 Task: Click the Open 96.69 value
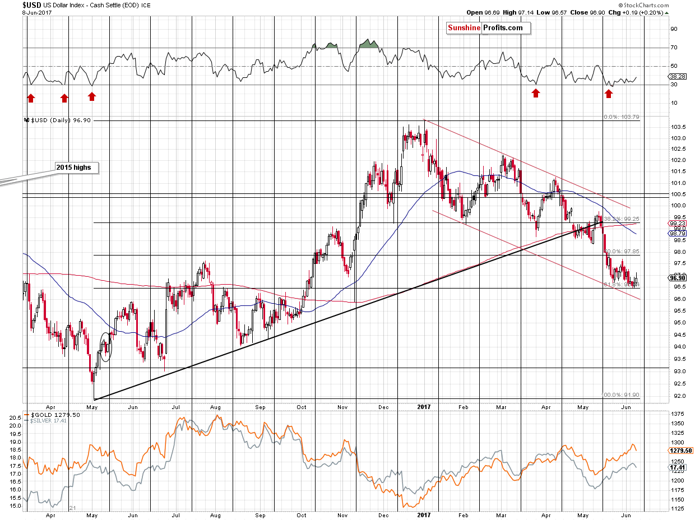[483, 12]
